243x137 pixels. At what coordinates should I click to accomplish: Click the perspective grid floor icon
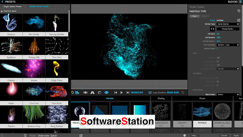(x=92, y=93)
